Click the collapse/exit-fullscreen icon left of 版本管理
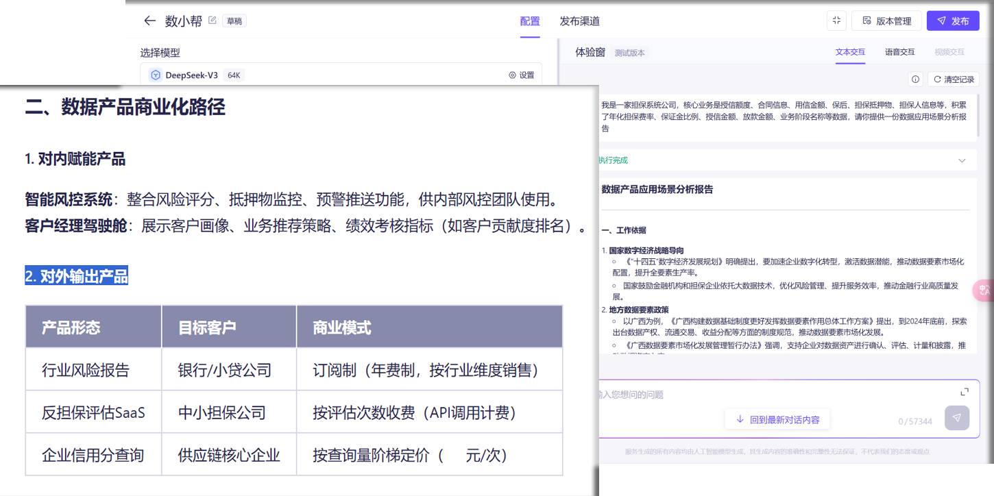The height and width of the screenshot is (496, 994). [x=836, y=21]
